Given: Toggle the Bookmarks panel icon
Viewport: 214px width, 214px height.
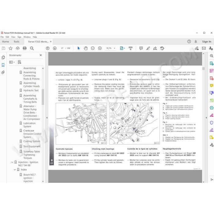Looking at the screenshot, I should 3,65.
